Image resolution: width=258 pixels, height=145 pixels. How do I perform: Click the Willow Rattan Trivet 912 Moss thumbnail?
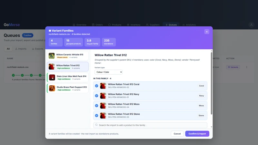click(x=103, y=106)
